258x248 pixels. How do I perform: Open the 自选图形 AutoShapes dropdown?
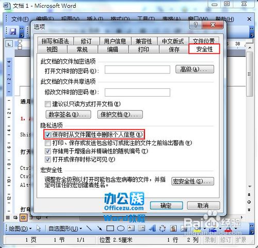tap(65, 228)
